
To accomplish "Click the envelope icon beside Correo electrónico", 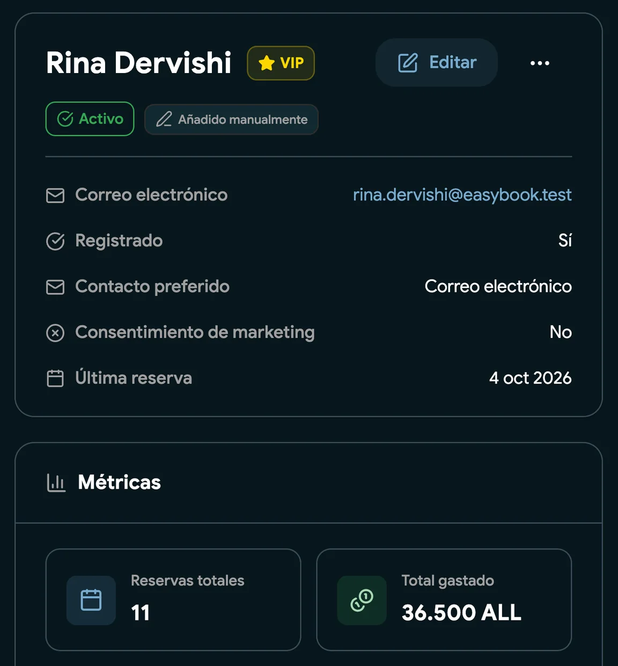I will [55, 196].
